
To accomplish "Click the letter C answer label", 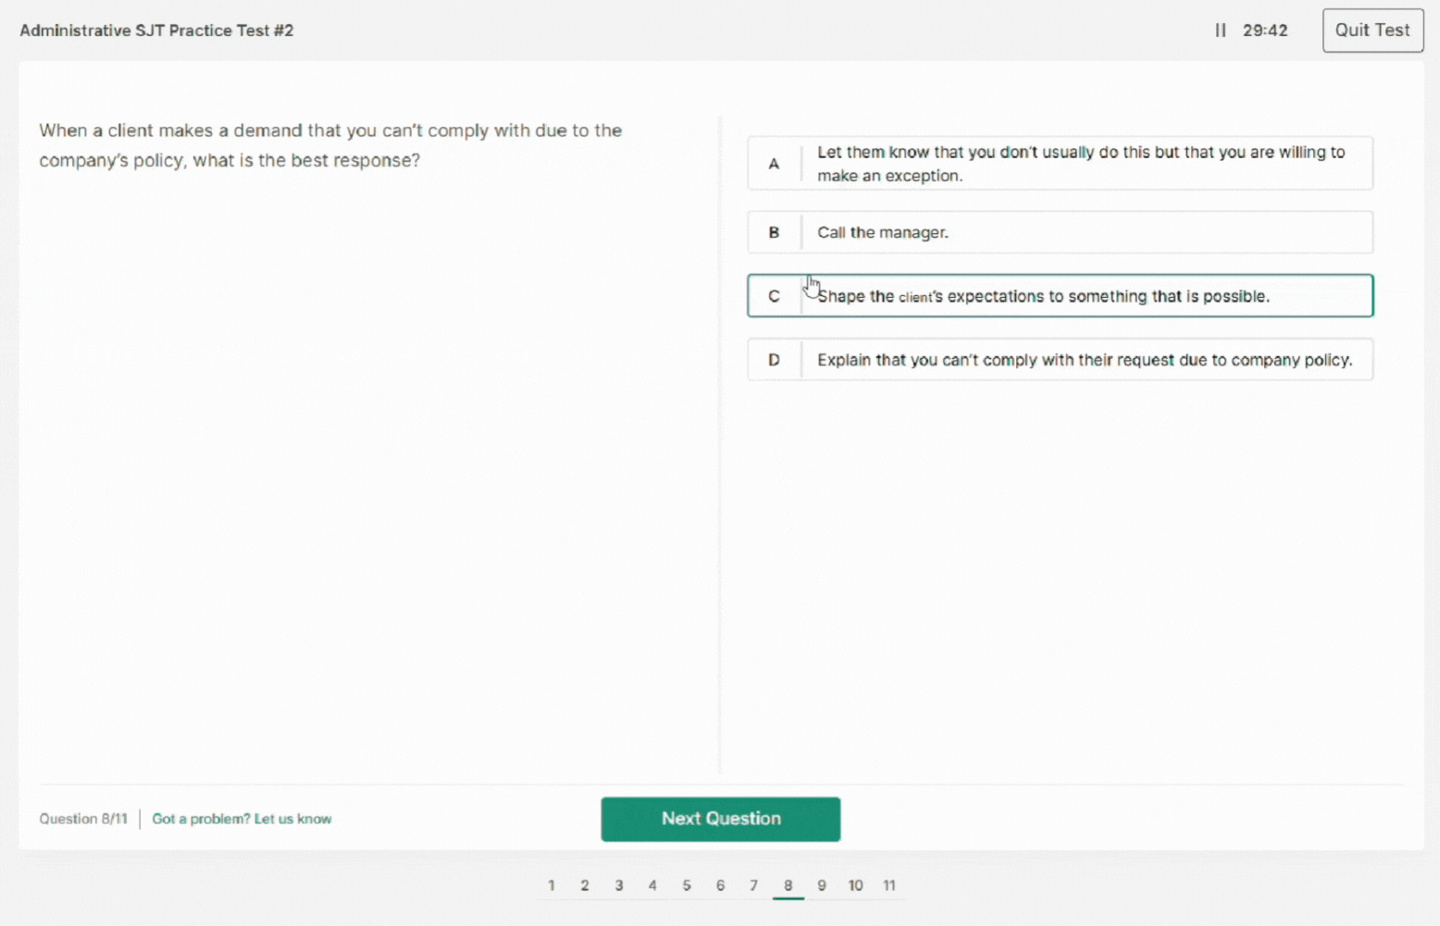I will [x=774, y=296].
